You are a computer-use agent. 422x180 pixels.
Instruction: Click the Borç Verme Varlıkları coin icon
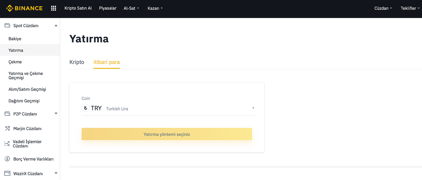[x=7, y=159]
